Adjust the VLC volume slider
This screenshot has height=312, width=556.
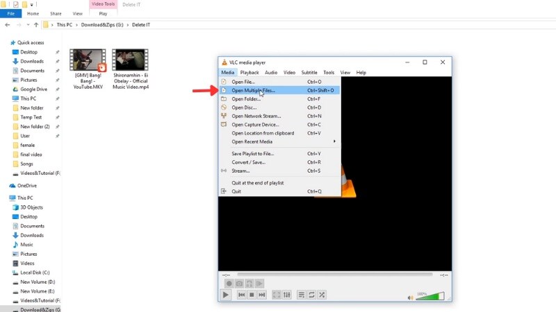pos(430,296)
